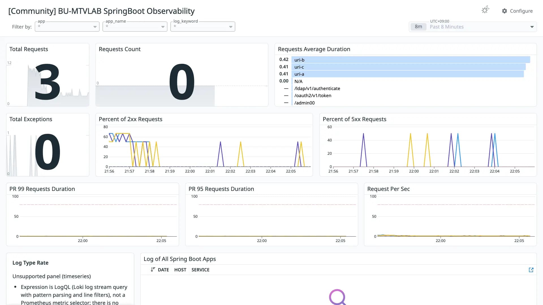The height and width of the screenshot is (305, 543).
Task: Click the HOST column header
Action: pos(180,270)
